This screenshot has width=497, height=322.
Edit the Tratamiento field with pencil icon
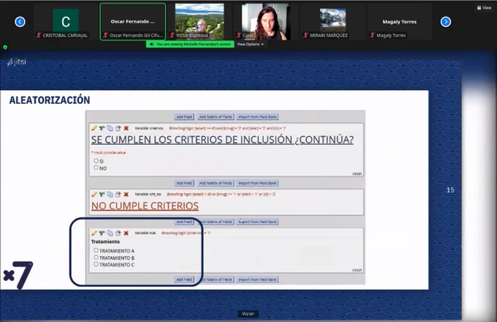pos(94,233)
